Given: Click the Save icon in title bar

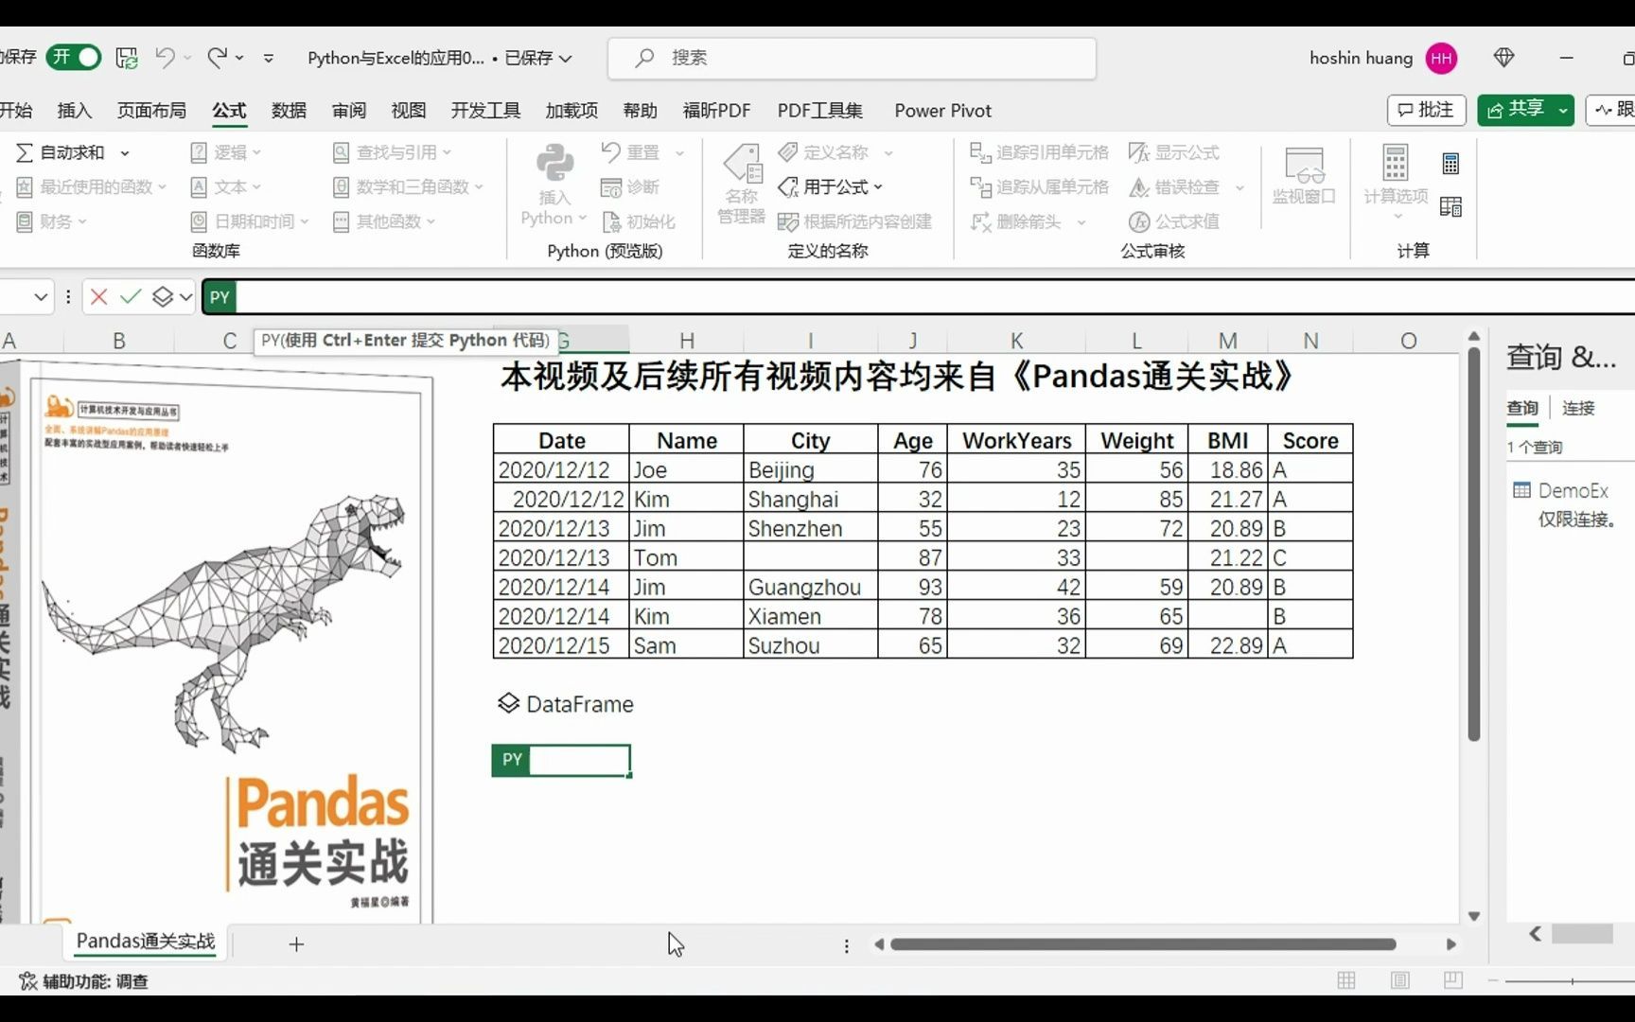Looking at the screenshot, I should click(x=127, y=58).
